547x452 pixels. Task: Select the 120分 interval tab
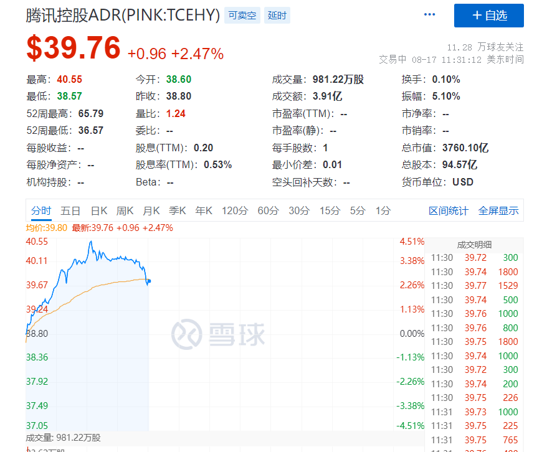pos(235,210)
